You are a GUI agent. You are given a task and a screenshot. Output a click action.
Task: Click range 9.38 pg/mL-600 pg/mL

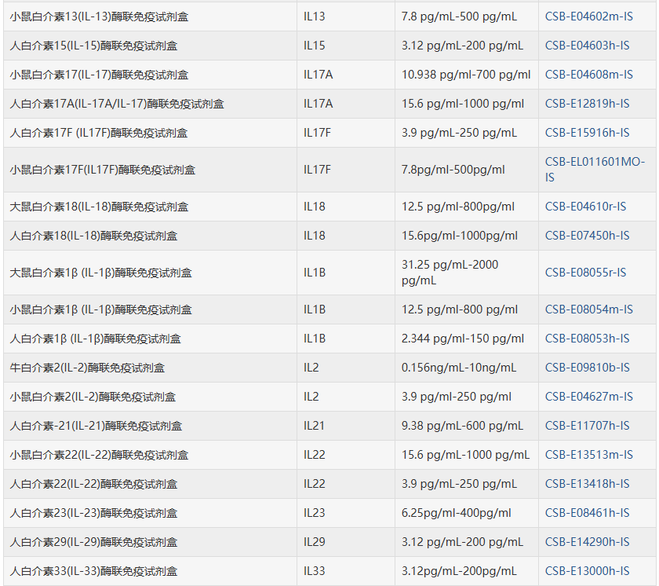(x=462, y=426)
